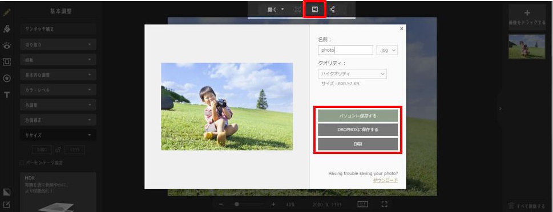Screen dimensions: 553x212
Task: Click the zoom out minus icon
Action: pos(220,204)
